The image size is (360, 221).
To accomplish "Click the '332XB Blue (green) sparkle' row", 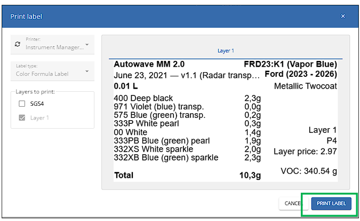I will click(x=187, y=157).
